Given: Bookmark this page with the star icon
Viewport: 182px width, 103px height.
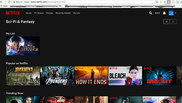Looking at the screenshot, I should 165,2.
